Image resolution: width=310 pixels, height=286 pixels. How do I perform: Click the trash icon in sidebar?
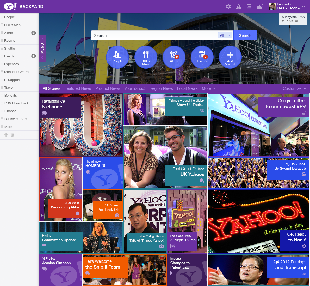[12, 135]
